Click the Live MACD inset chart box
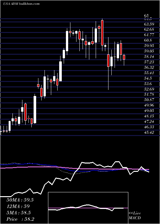 coord(88,208)
